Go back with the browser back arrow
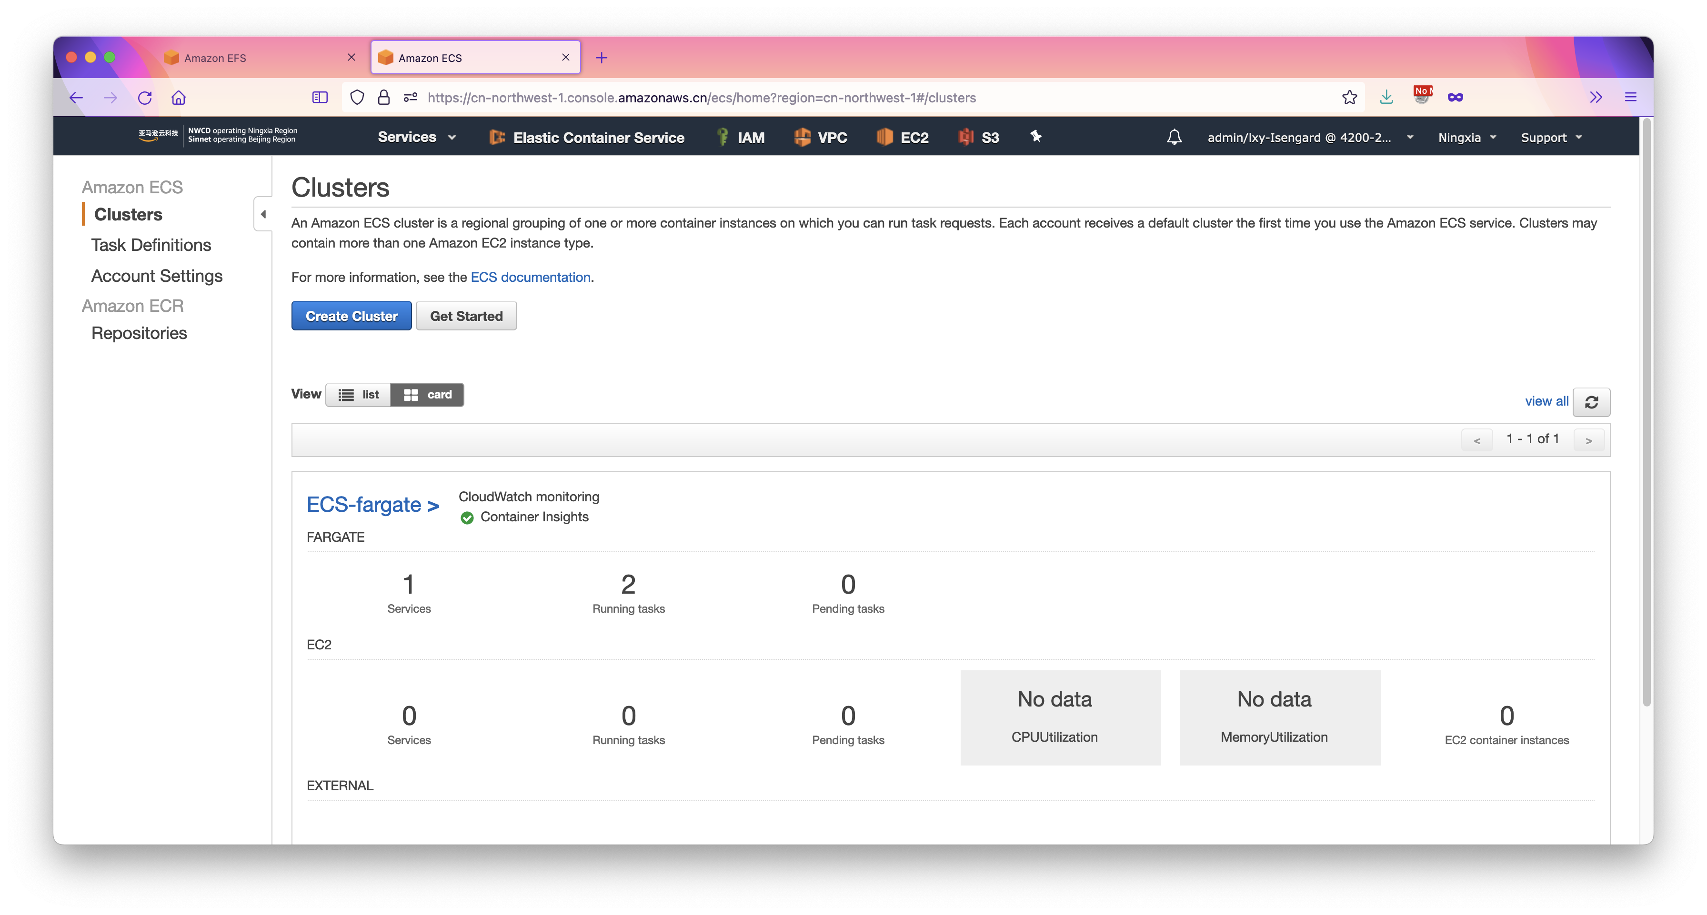The height and width of the screenshot is (915, 1707). (x=76, y=98)
